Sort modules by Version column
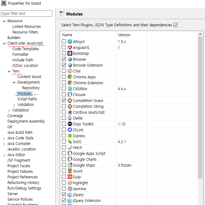 coord(131,35)
